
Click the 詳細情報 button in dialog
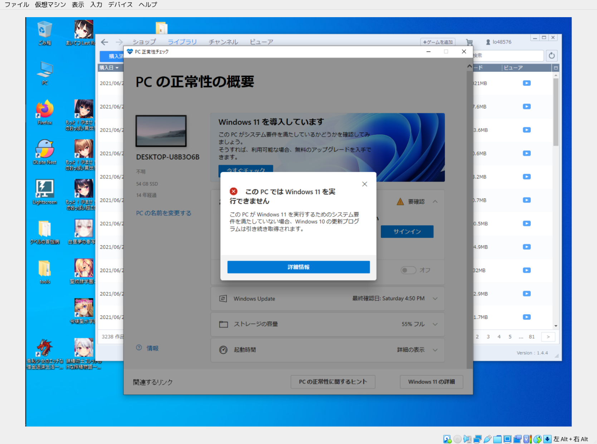(299, 267)
